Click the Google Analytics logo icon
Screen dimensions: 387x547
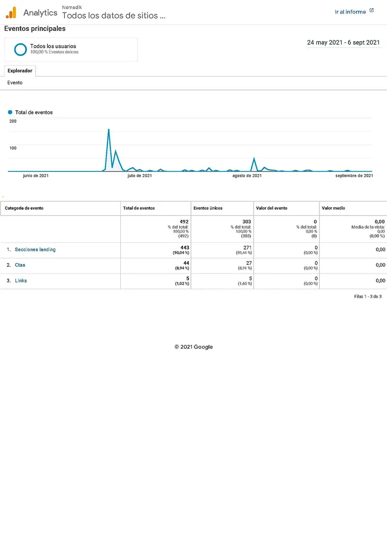click(11, 13)
